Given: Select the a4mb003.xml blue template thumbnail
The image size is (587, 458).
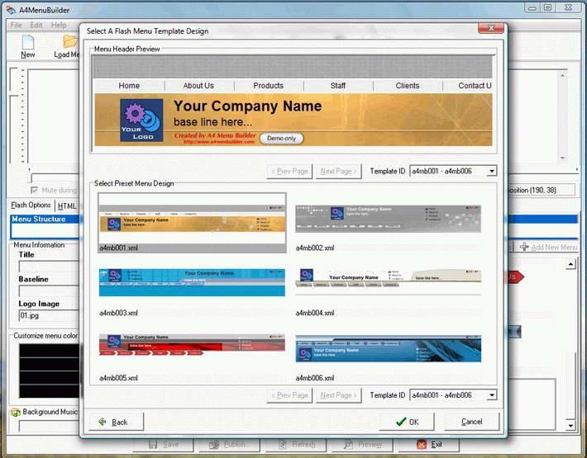Looking at the screenshot, I should [192, 282].
